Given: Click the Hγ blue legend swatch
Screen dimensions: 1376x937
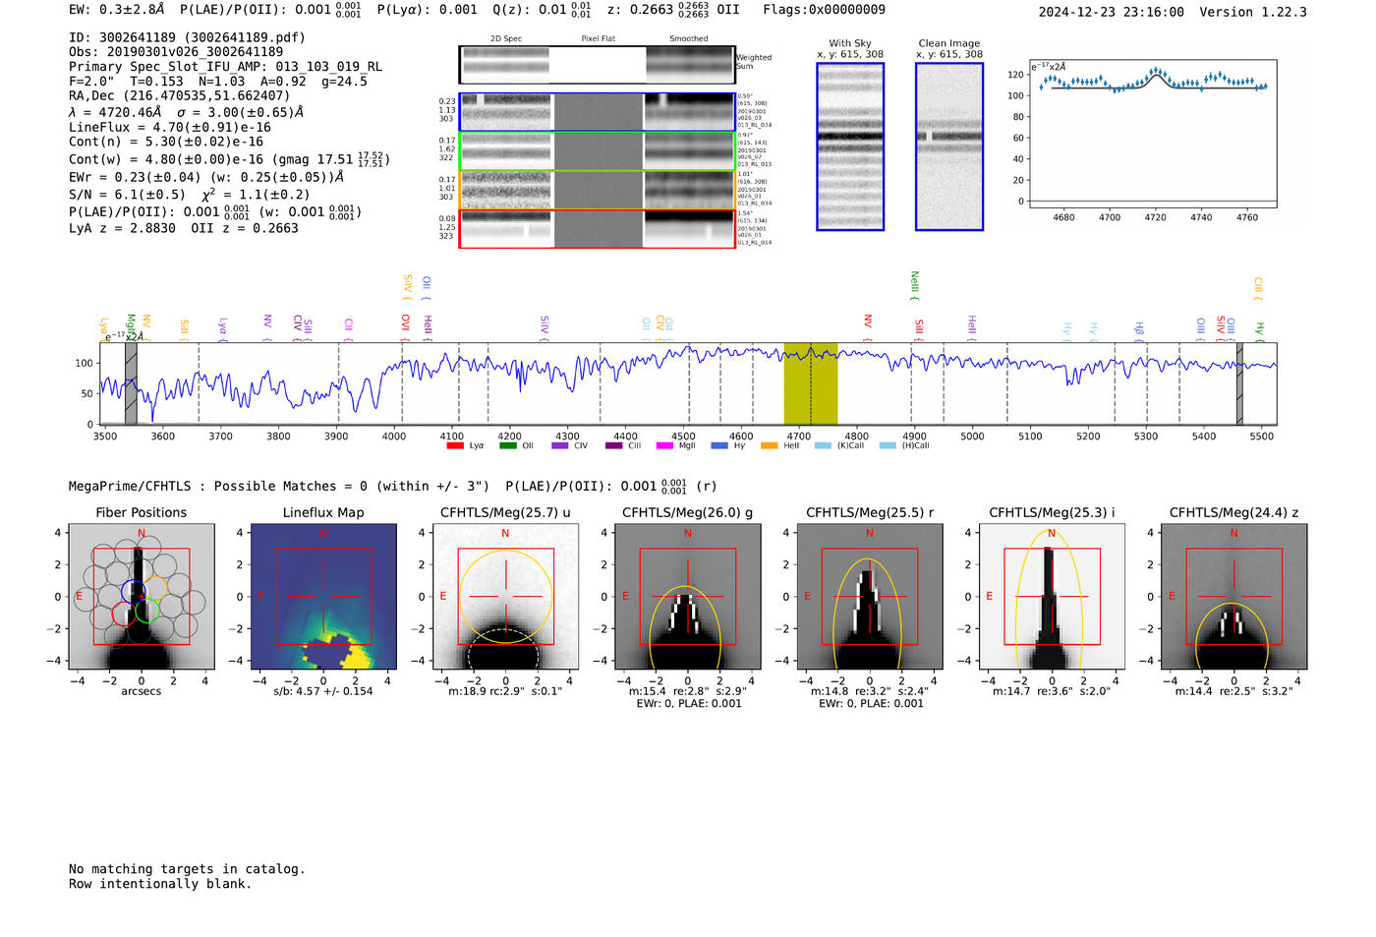Looking at the screenshot, I should coord(719,445).
